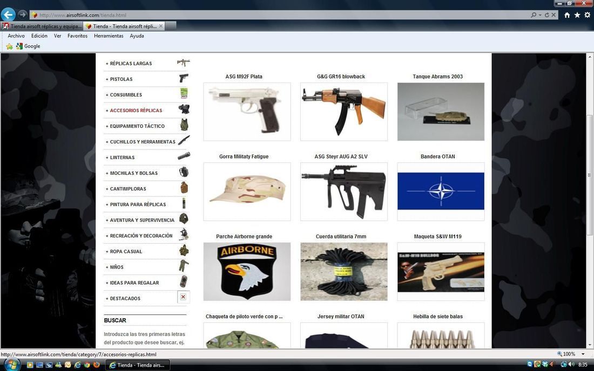
Task: Open the Google bookmark in favorites bar
Action: [28, 46]
